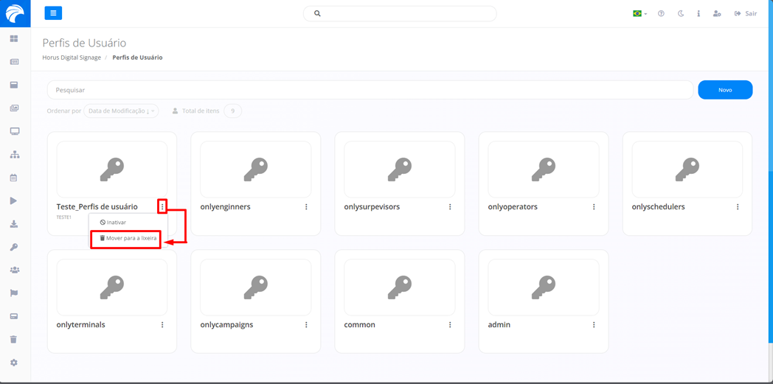Open the image gallery icon in sidebar
773x384 pixels.
(x=14, y=108)
